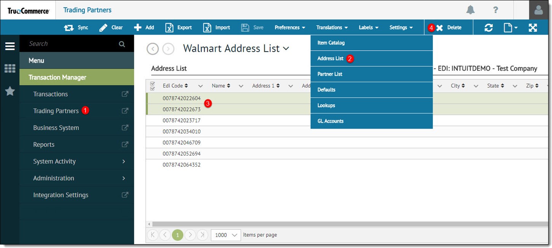Screen dimensions: 552x248
Task: Open the user profile avatar icon
Action: click(539, 10)
